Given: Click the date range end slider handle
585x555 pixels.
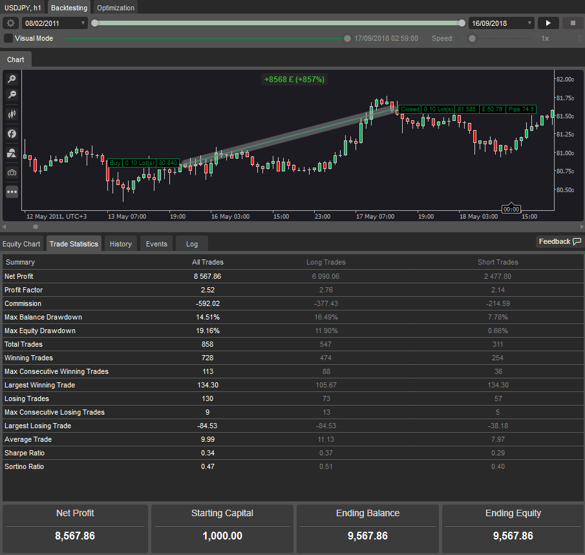Looking at the screenshot, I should click(462, 23).
